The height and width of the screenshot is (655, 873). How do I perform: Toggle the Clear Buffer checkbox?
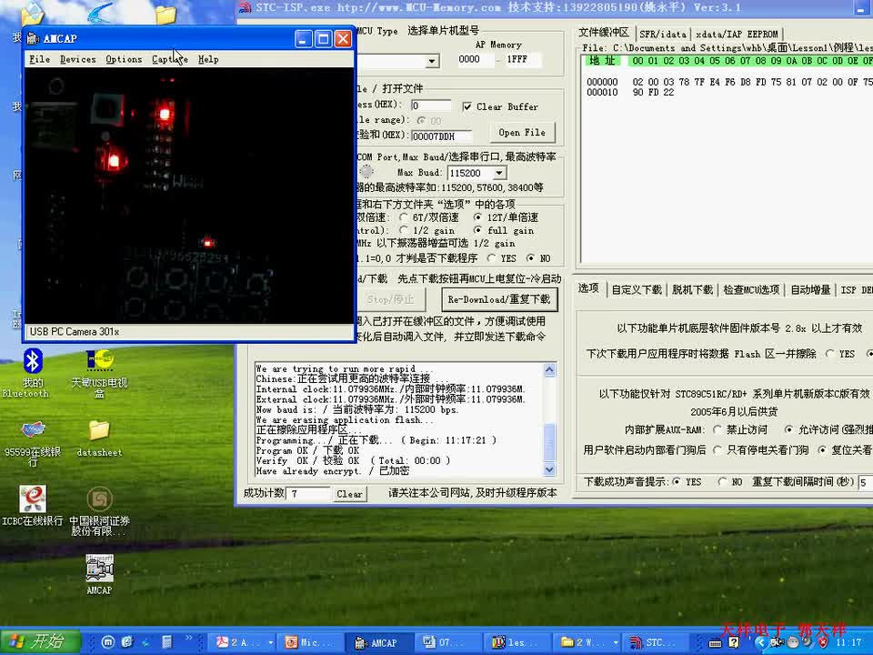pyautogui.click(x=467, y=106)
